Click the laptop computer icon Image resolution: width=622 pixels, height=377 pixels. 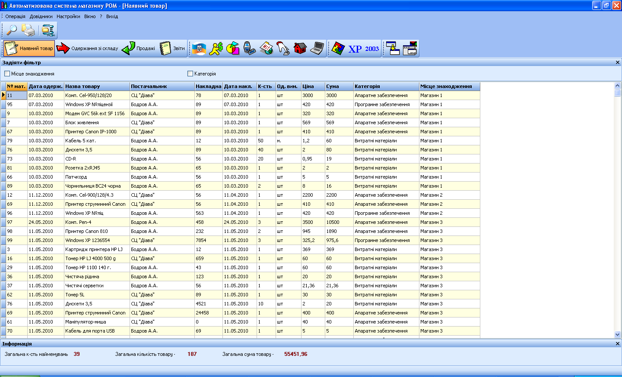[x=317, y=48]
